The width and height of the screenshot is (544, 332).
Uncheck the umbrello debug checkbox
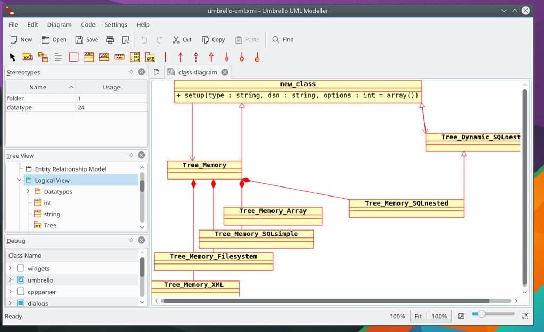(21, 280)
